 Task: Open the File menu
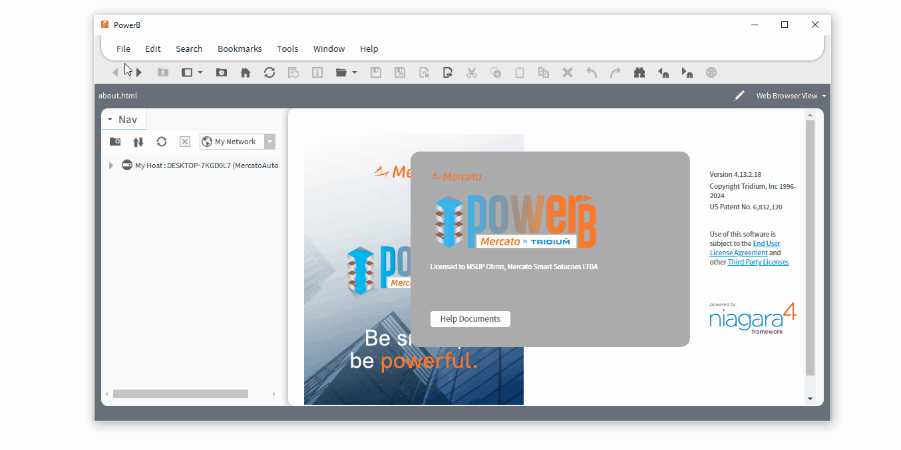pos(123,49)
